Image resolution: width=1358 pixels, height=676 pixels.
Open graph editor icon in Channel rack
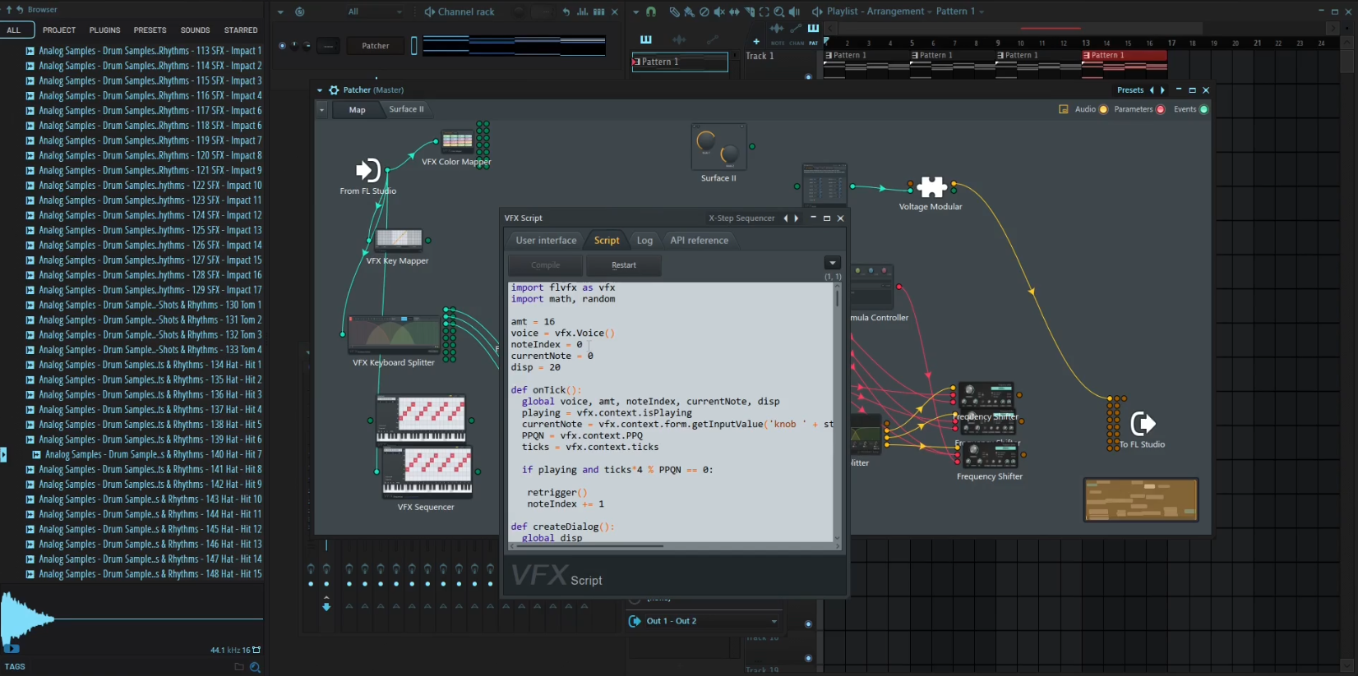(583, 11)
